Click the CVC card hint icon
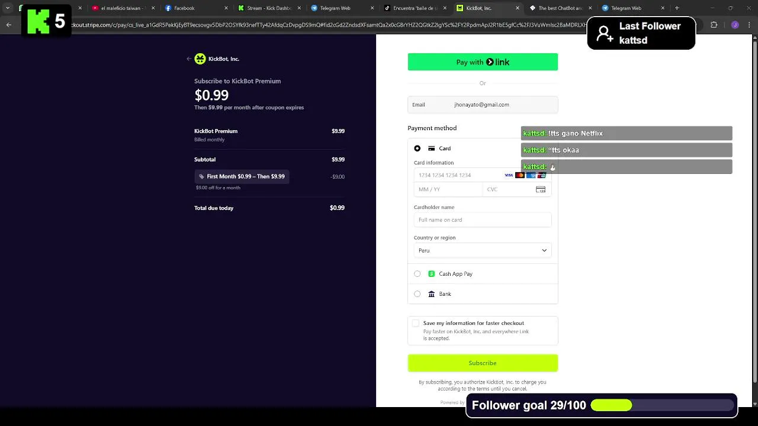Image resolution: width=758 pixels, height=426 pixels. pyautogui.click(x=541, y=189)
